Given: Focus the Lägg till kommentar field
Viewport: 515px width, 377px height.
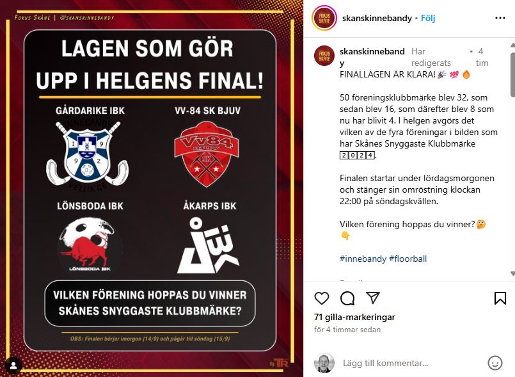Looking at the screenshot, I should pyautogui.click(x=411, y=363).
